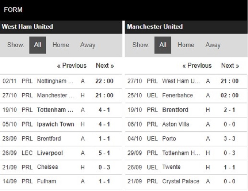The image size is (248, 191).
Task: Open Manchester United's Previous results page
Action: (x=197, y=65)
